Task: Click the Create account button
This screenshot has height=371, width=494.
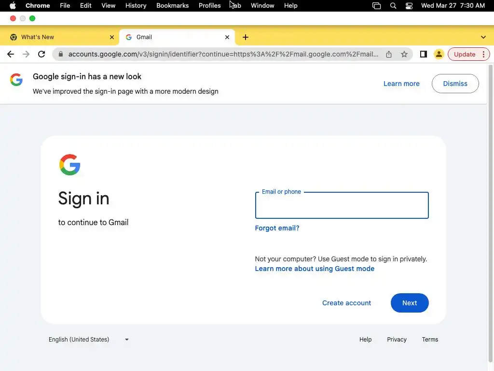Action: point(346,303)
